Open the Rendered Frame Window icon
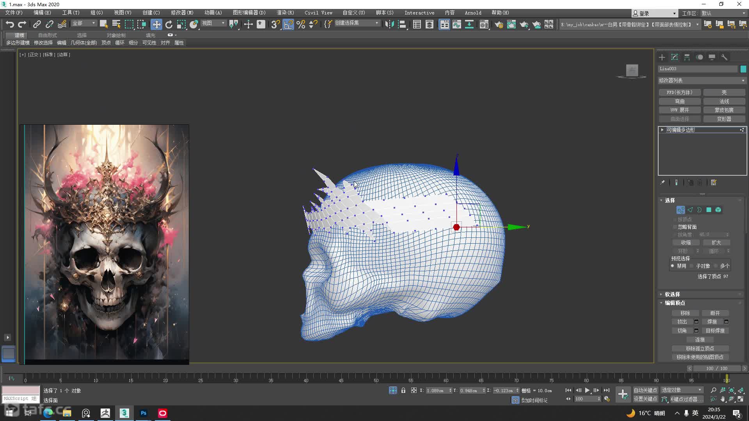 [x=511, y=24]
